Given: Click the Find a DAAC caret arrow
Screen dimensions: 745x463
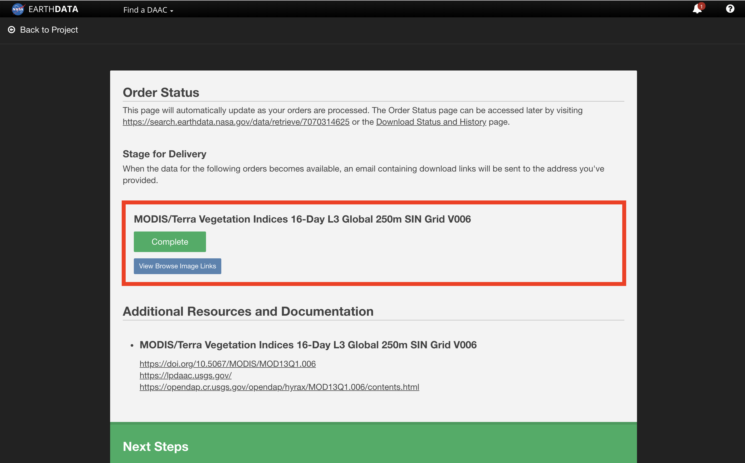Looking at the screenshot, I should tap(172, 11).
